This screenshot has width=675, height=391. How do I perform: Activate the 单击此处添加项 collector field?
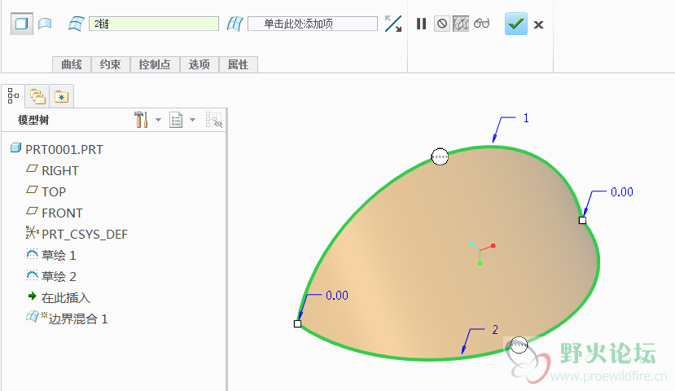click(x=313, y=24)
